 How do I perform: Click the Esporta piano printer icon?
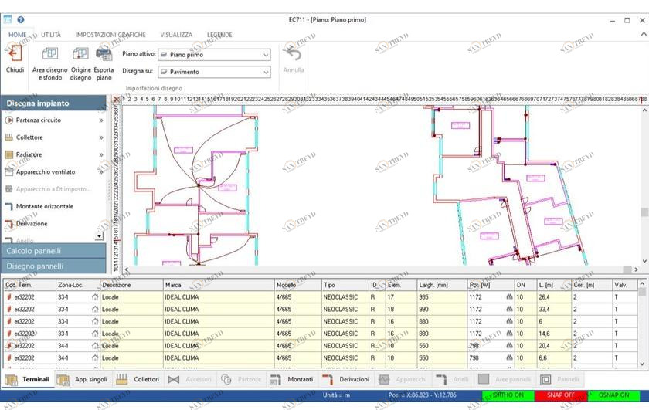[x=104, y=55]
